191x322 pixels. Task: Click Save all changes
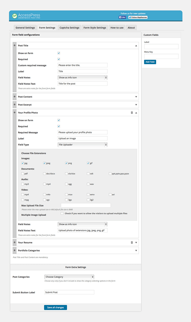tap(55, 307)
